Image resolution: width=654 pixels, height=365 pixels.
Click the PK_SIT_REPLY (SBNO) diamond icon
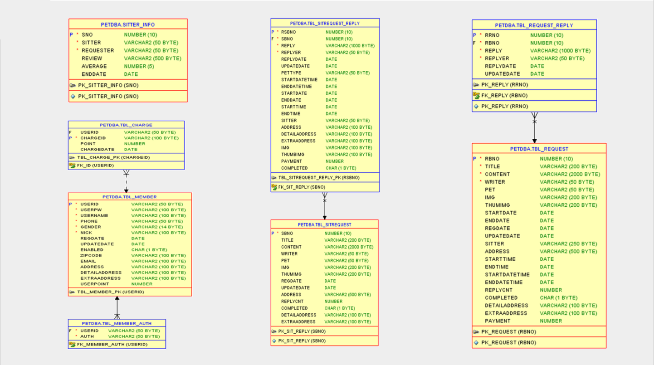(x=274, y=341)
